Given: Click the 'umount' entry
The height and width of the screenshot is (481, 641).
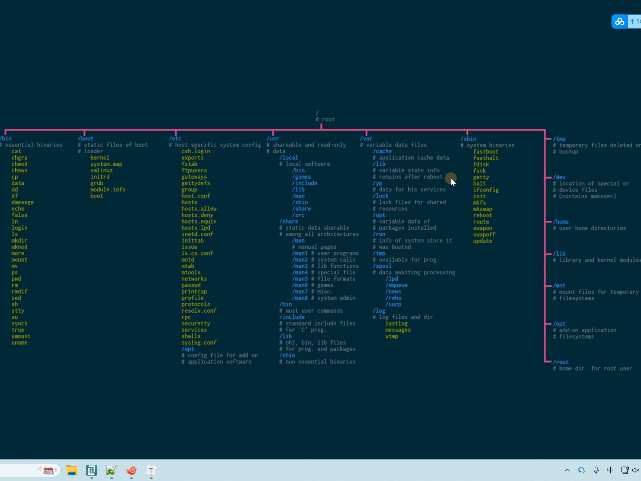Looking at the screenshot, I should click(21, 336).
